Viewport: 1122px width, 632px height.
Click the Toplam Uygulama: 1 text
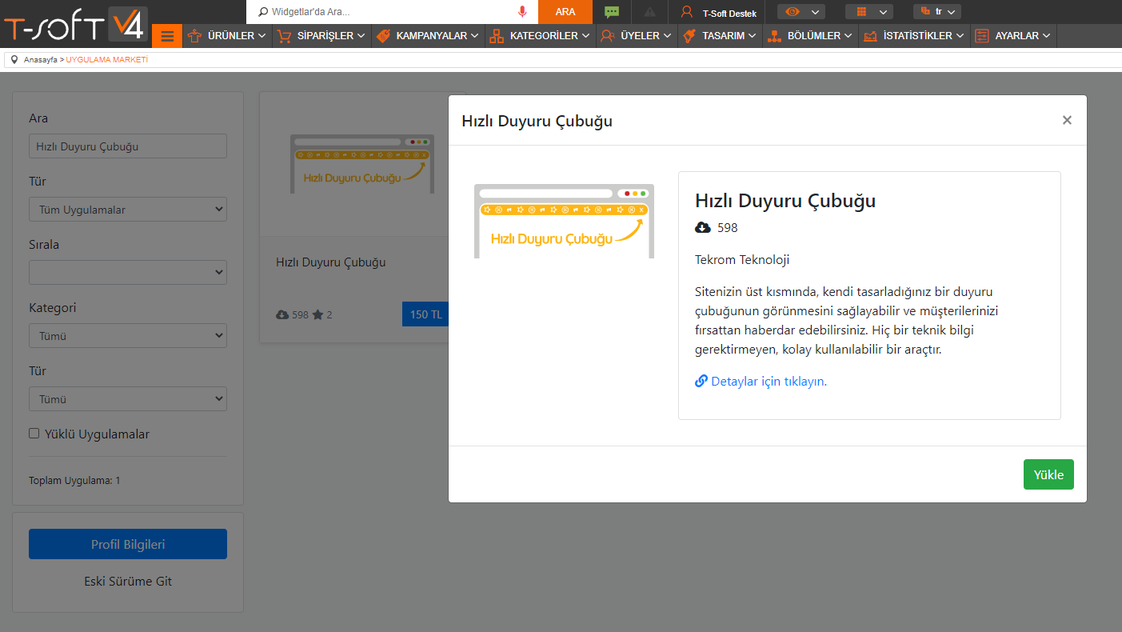pos(74,481)
